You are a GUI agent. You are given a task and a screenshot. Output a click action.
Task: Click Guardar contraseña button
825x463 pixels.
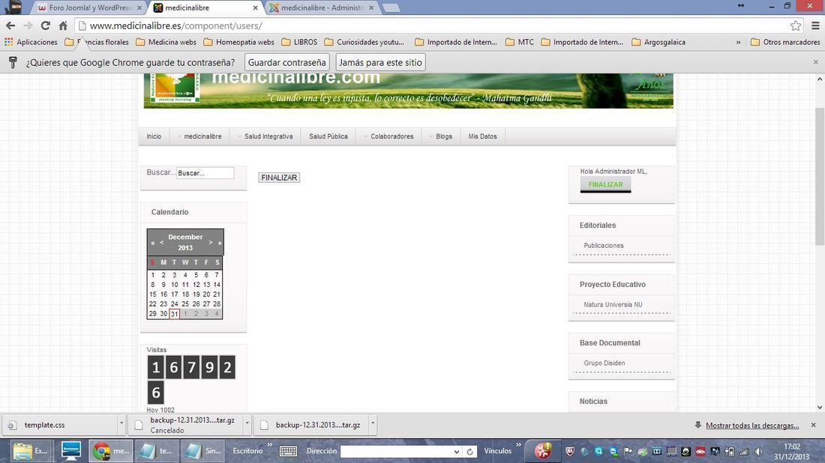[x=286, y=62]
